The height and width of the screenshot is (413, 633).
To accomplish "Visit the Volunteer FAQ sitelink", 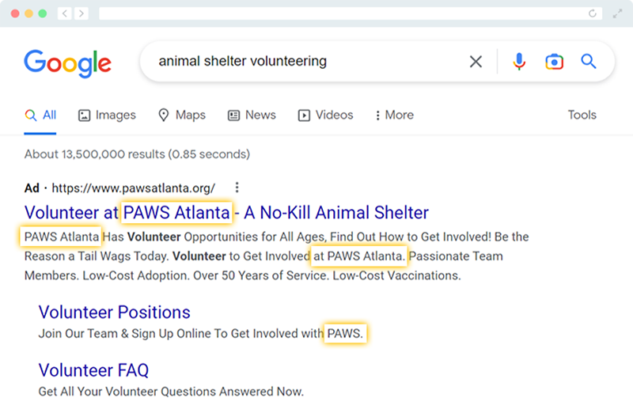I will pos(93,370).
